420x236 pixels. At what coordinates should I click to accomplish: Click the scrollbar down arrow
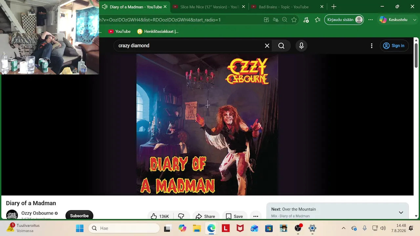[x=416, y=216]
